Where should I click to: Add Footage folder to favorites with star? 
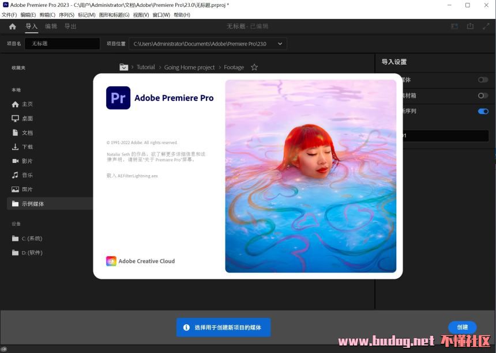254,67
